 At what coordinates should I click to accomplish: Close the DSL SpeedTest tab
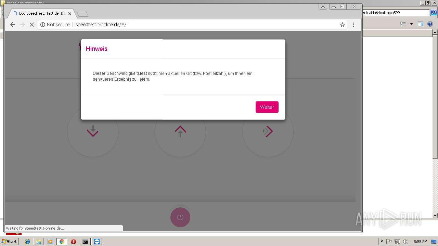coord(70,14)
